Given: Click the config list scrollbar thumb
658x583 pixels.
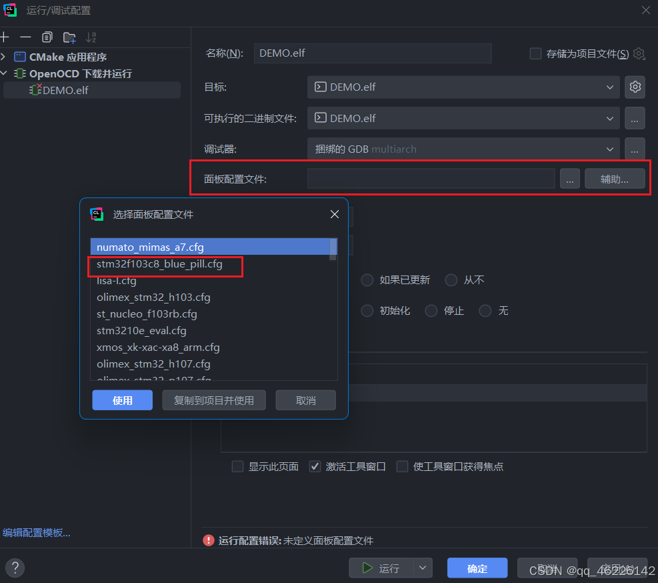Looking at the screenshot, I should 333,249.
